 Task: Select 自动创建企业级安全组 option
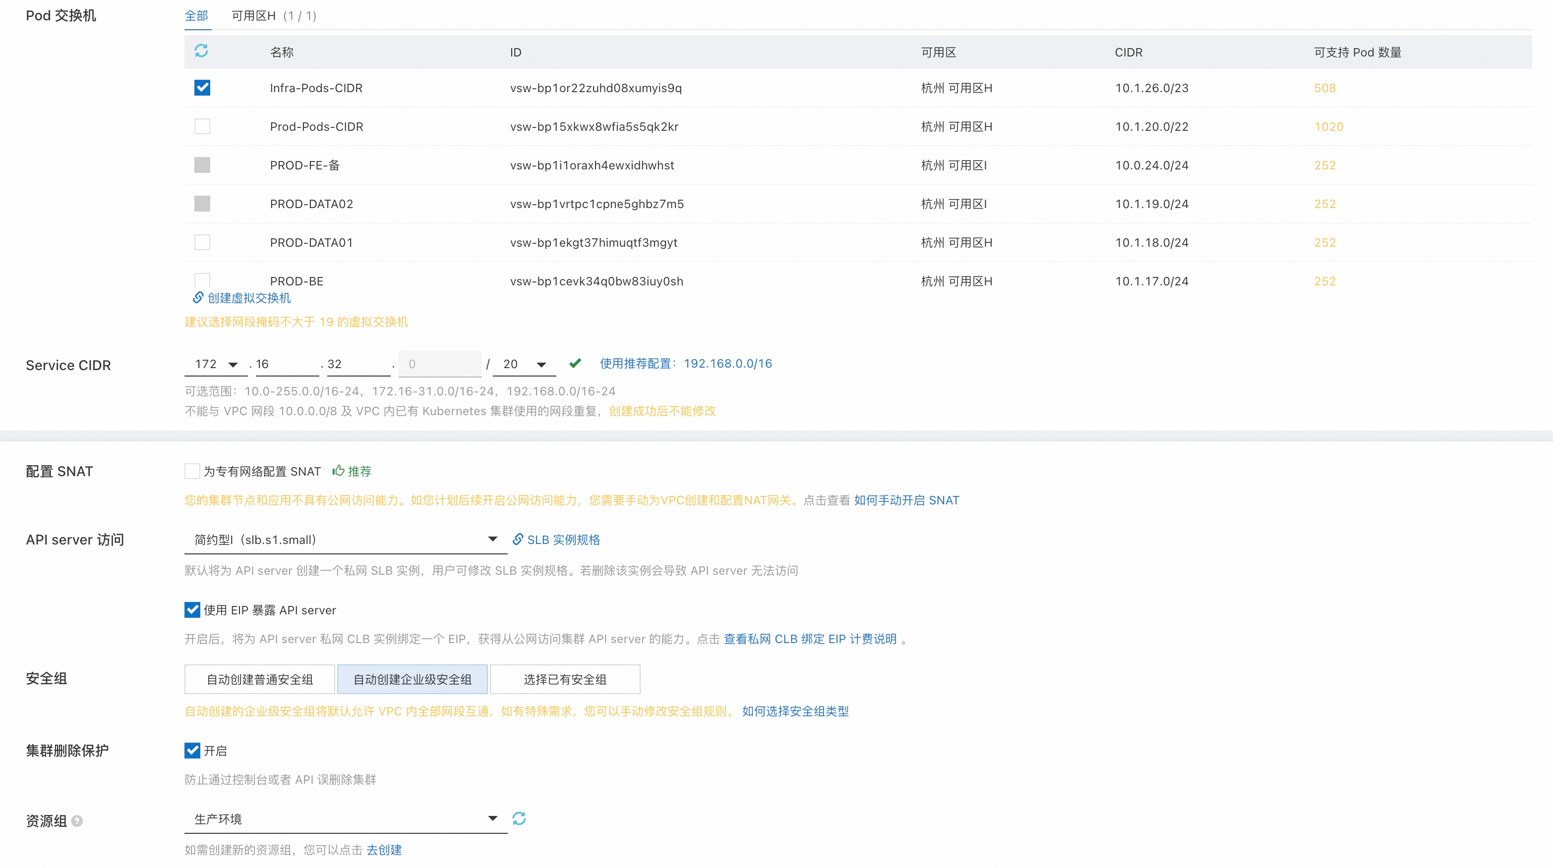point(413,679)
